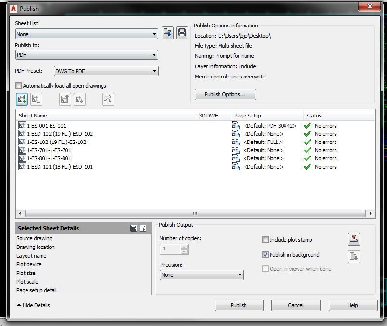
Task: Click the Publish Options... button
Action: [225, 94]
